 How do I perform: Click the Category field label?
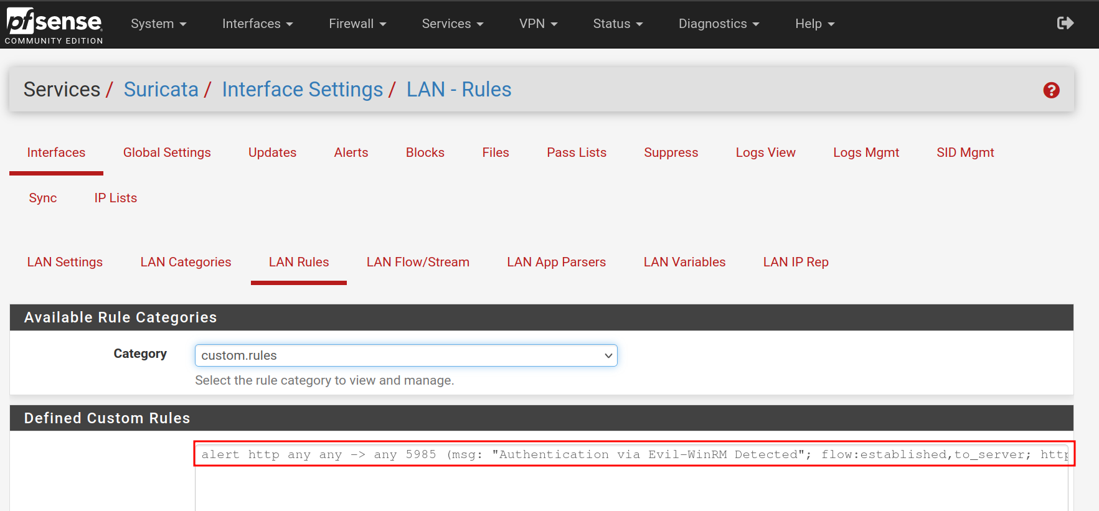[x=140, y=354]
